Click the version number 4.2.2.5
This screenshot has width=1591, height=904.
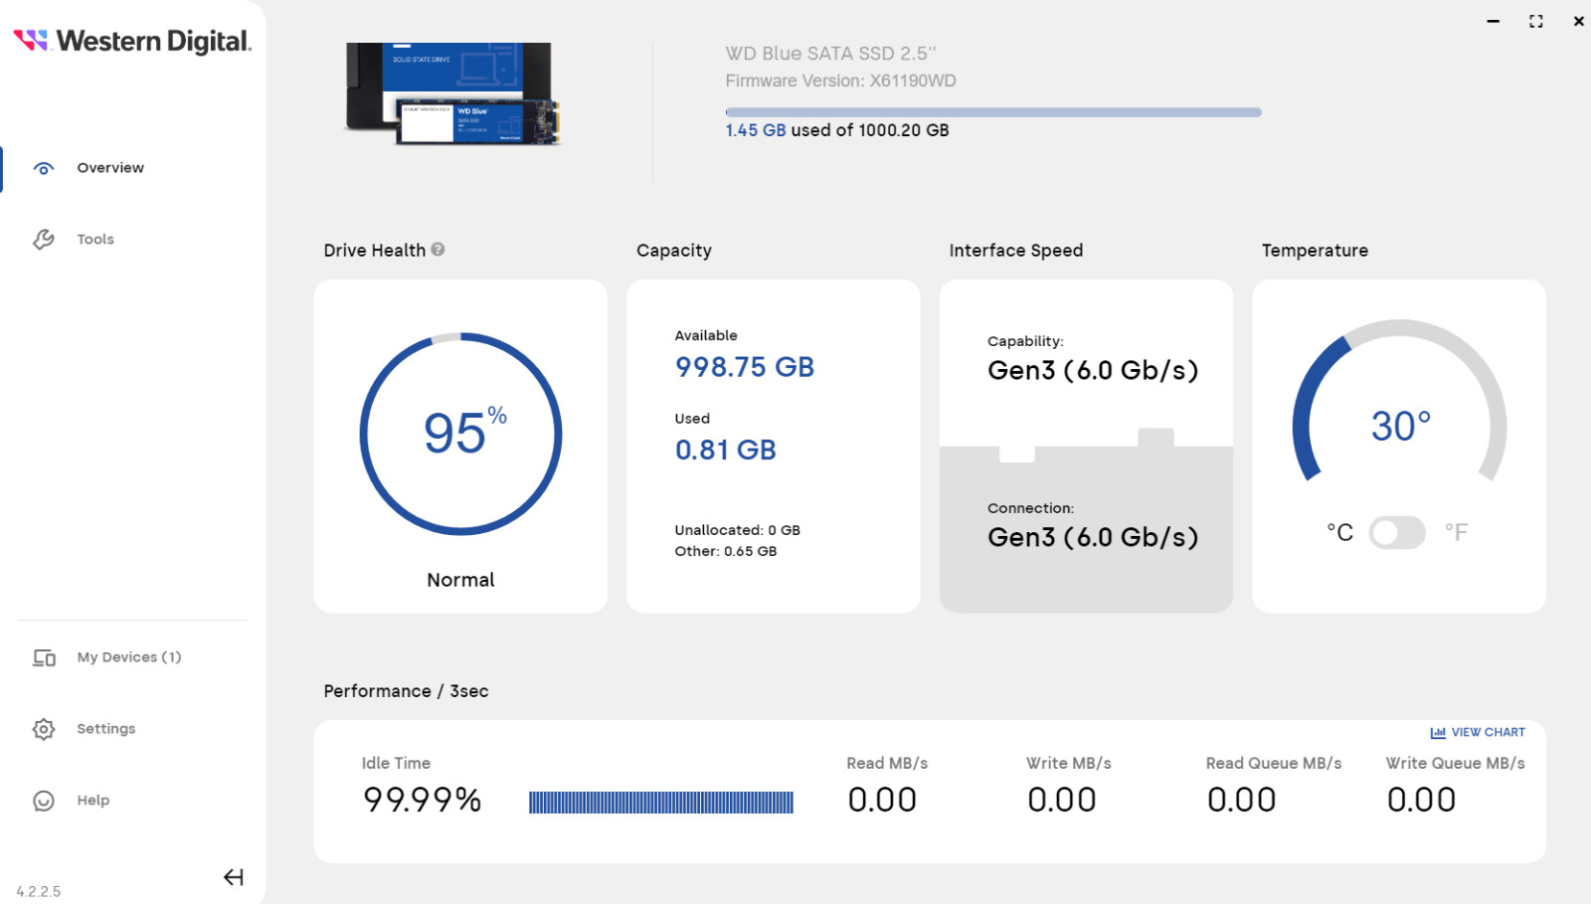[x=39, y=892]
